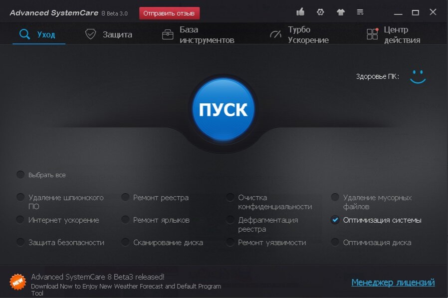
Task: Click the orange NEW badge icon
Action: pyautogui.click(x=18, y=282)
